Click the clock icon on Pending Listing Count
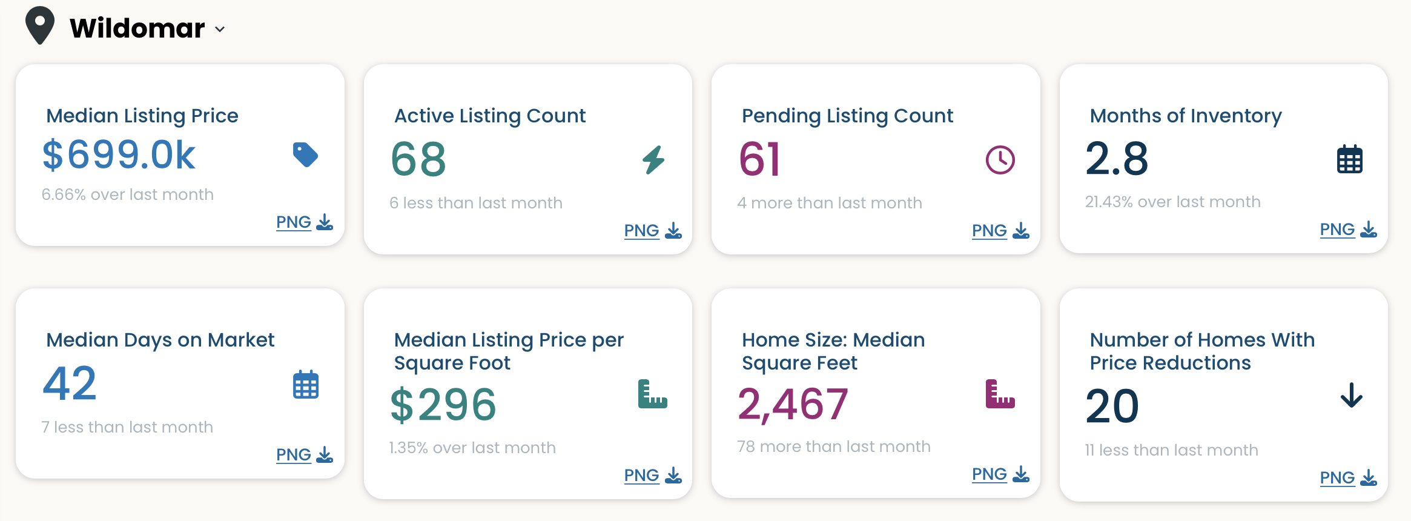 pyautogui.click(x=1000, y=160)
